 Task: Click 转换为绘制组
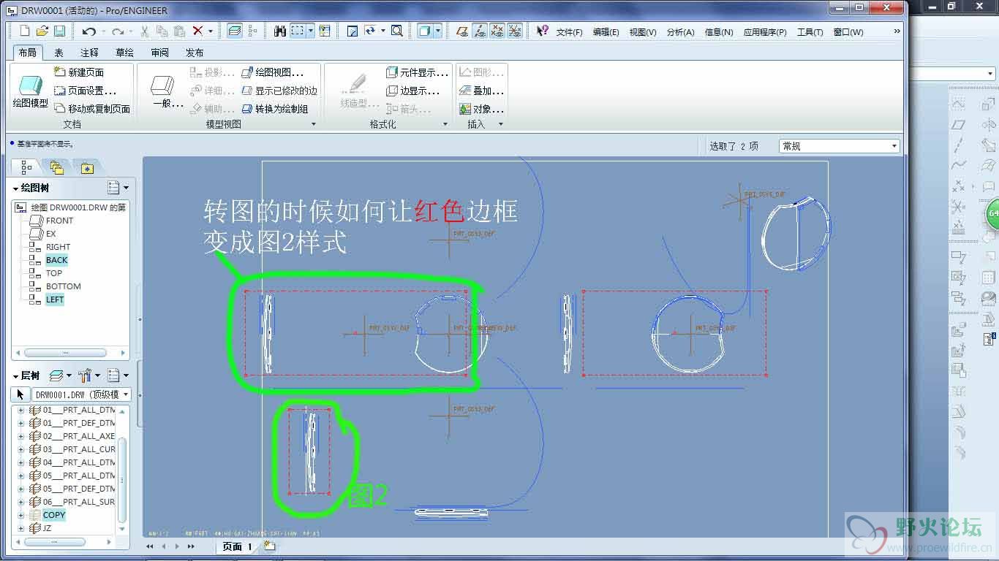pos(275,109)
